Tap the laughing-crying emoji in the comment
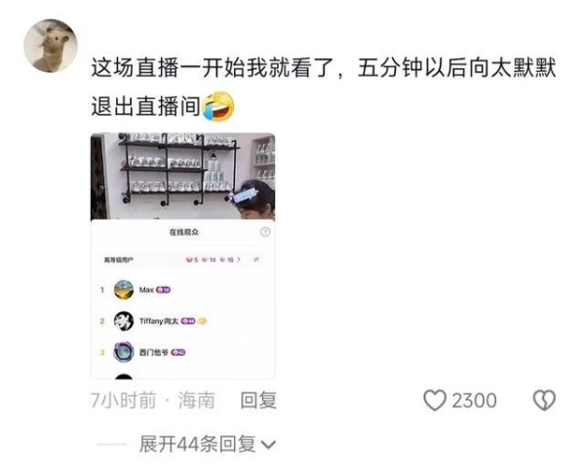The image size is (585, 468). pos(217,106)
